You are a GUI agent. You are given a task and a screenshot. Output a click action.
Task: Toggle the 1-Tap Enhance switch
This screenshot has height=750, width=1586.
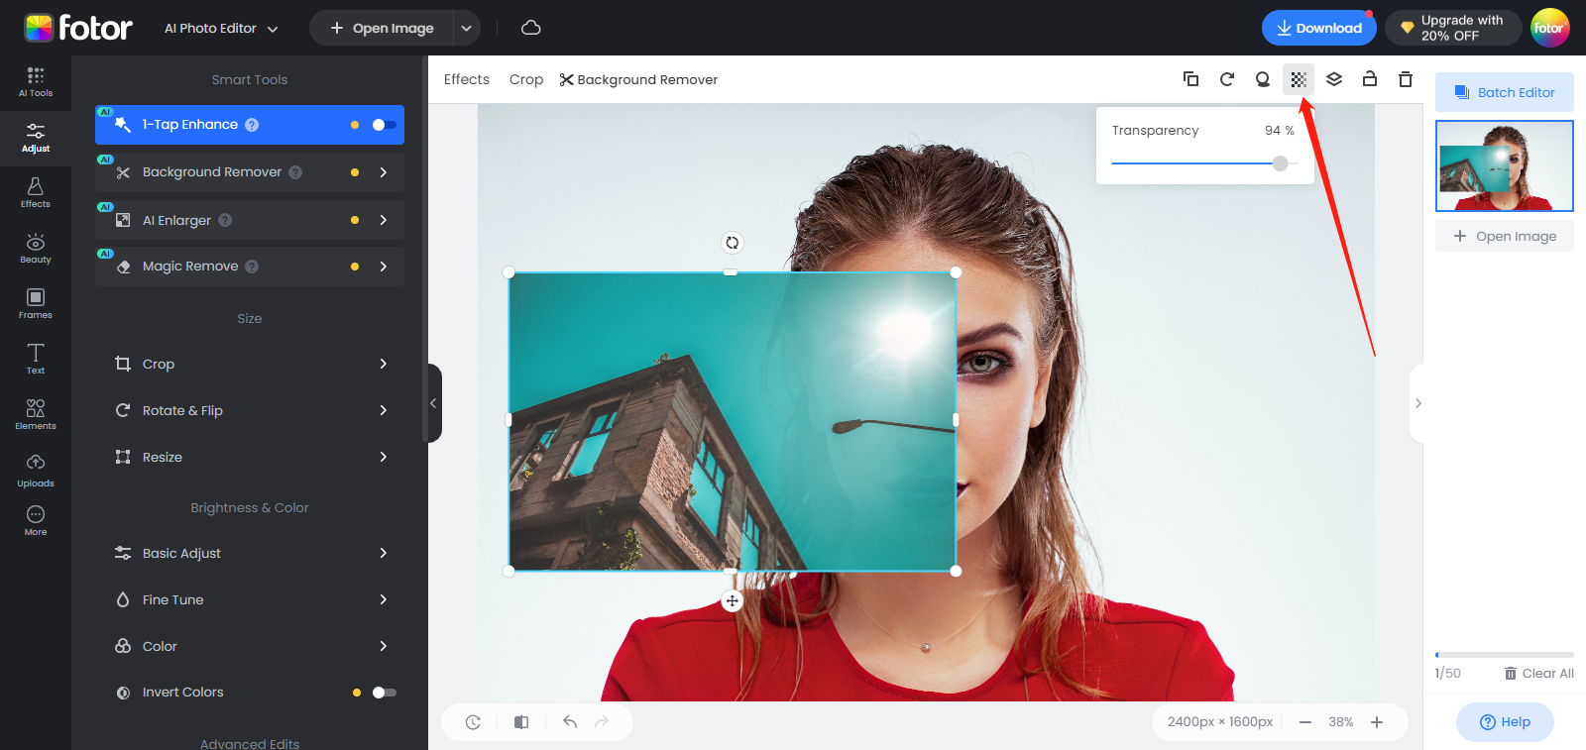pos(385,125)
